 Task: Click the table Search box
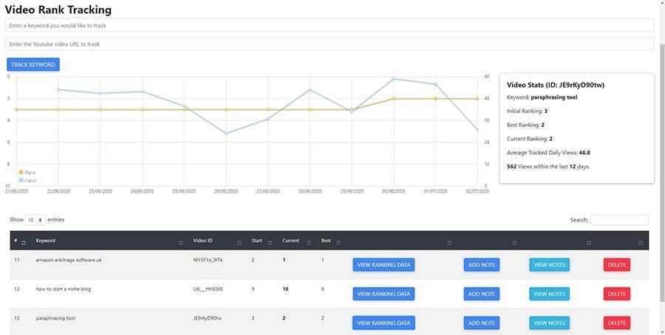click(619, 220)
